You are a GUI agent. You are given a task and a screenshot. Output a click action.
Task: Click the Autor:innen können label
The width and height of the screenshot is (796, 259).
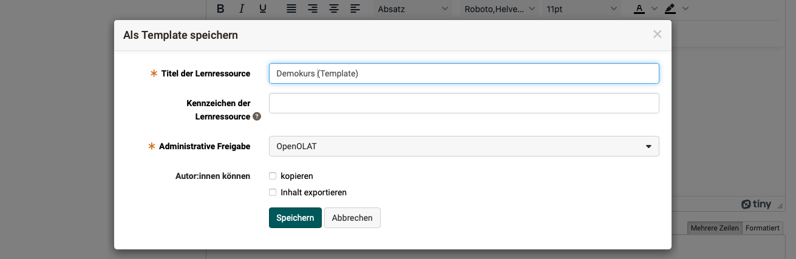[x=213, y=176]
